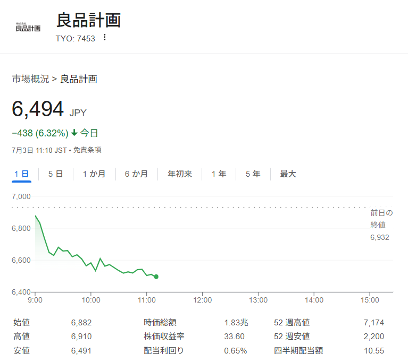Viewport: 408px width, 362px height.
Task: Click the TYO: 7453 ticker text
Action: pos(76,38)
